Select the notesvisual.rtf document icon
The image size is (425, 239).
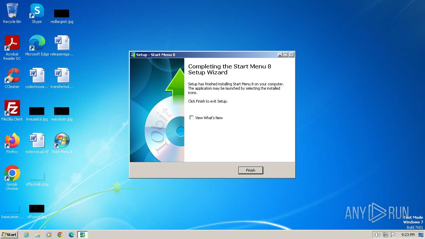click(37, 143)
